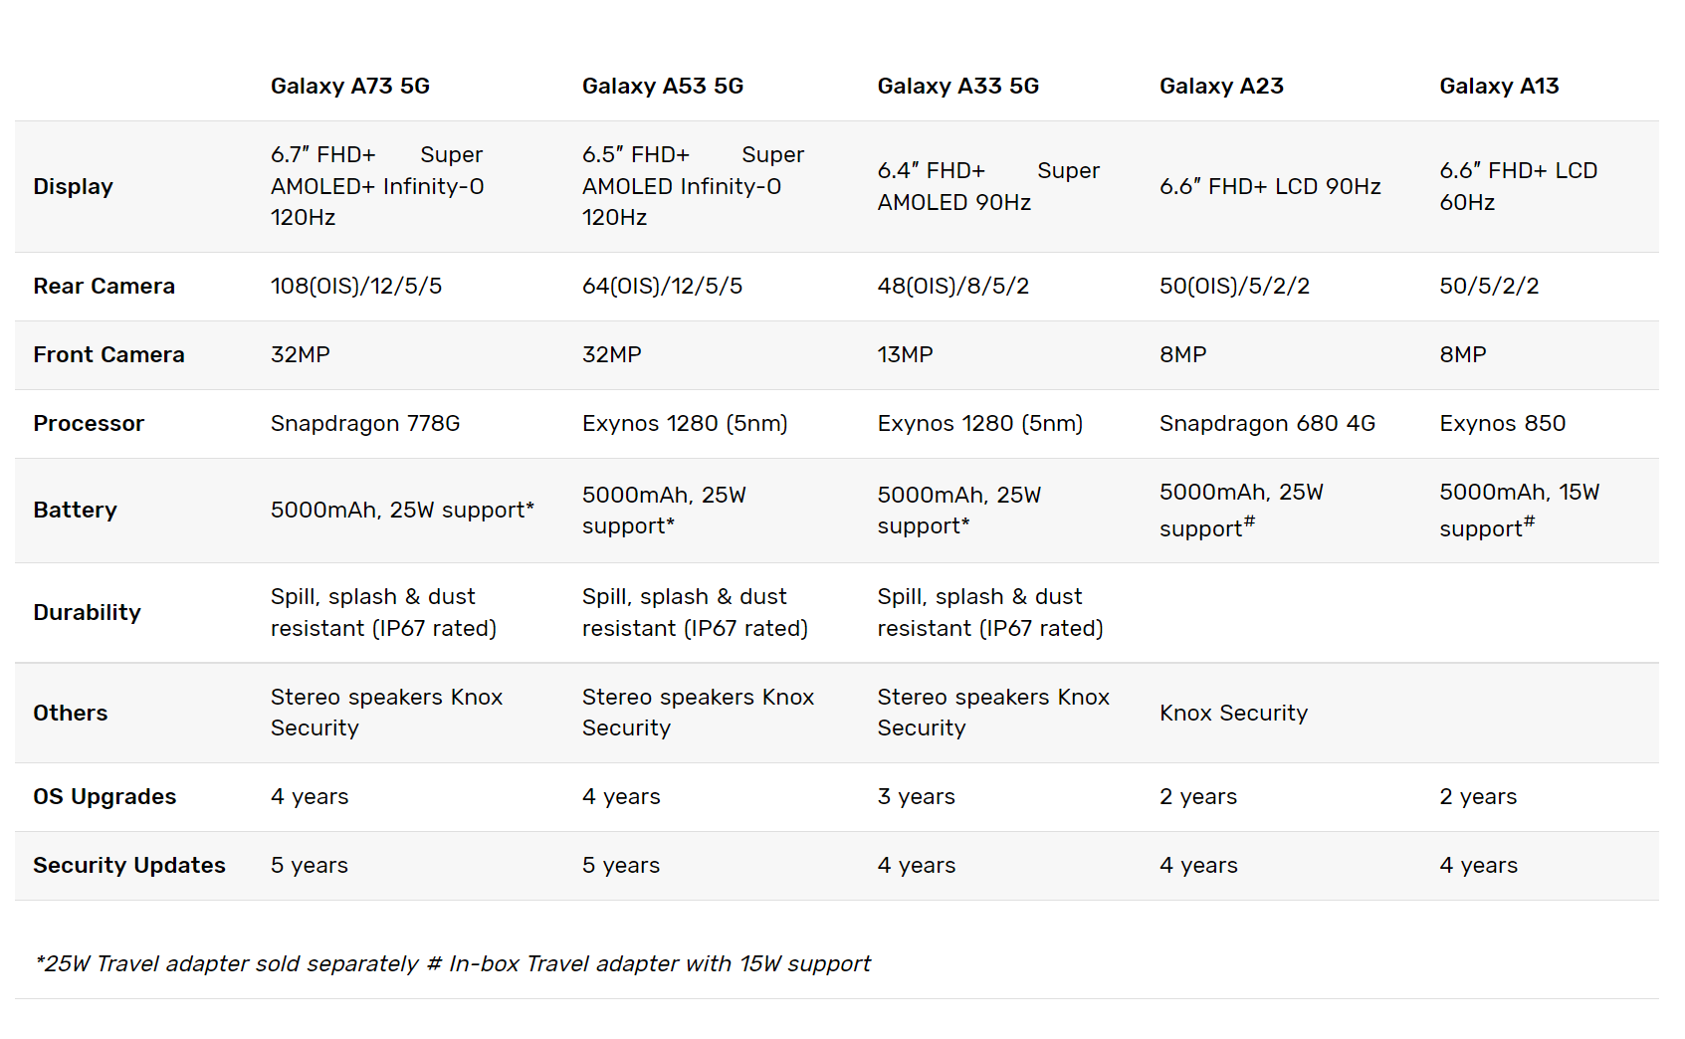
Task: Select the Processor row label
Action: point(89,424)
